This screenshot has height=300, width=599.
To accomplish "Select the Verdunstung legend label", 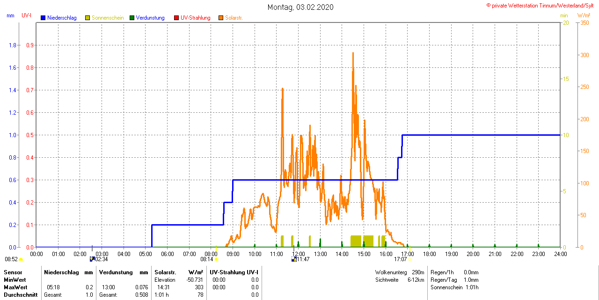I will [x=150, y=18].
